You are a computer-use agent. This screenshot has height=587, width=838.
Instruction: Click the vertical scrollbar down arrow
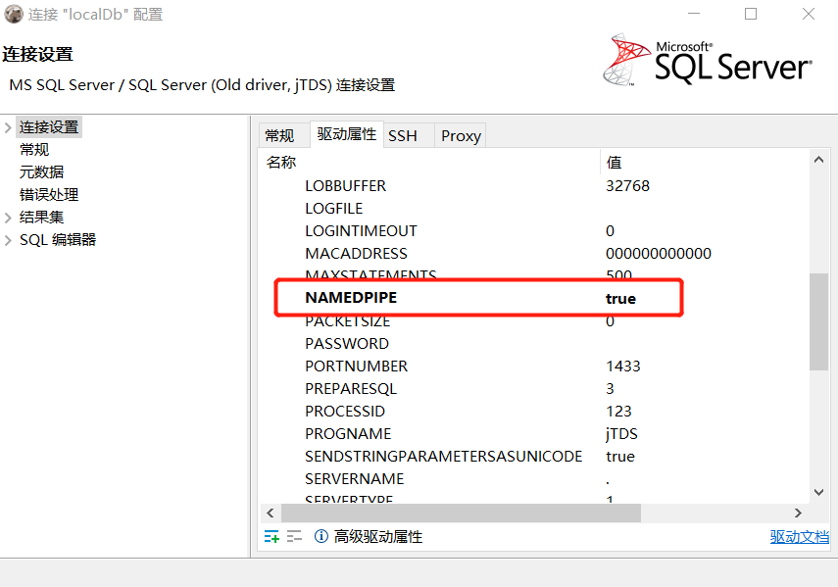click(819, 492)
